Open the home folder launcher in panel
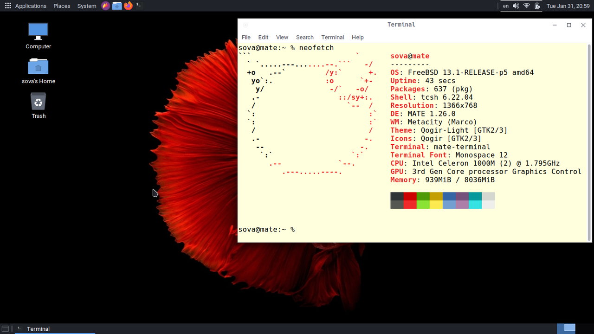594x334 pixels. click(x=117, y=6)
